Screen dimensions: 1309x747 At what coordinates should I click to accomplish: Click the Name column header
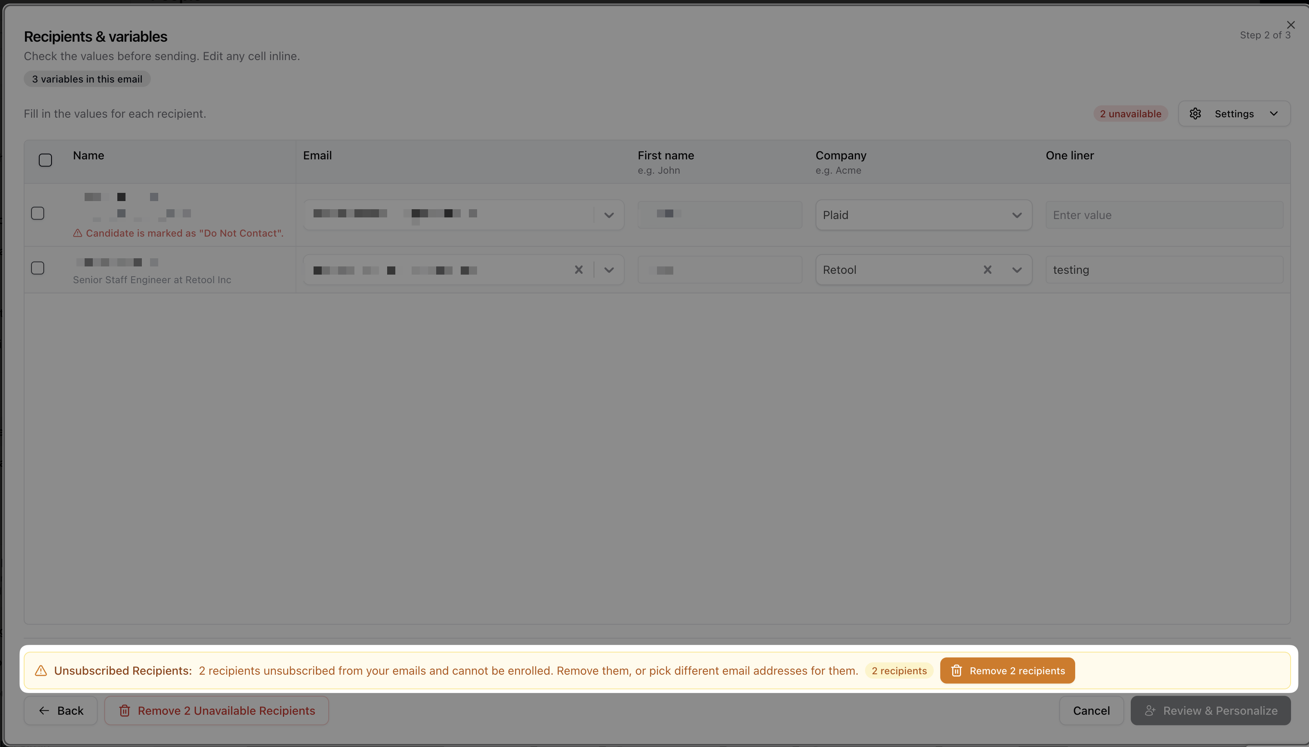[x=88, y=155]
